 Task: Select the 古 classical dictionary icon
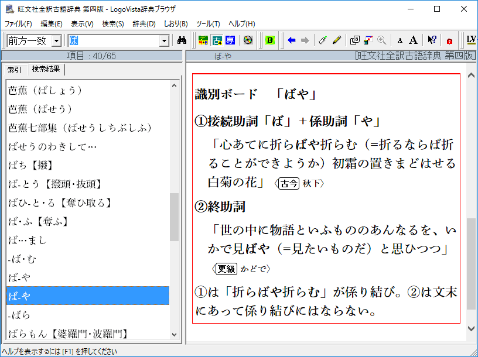pos(217,40)
